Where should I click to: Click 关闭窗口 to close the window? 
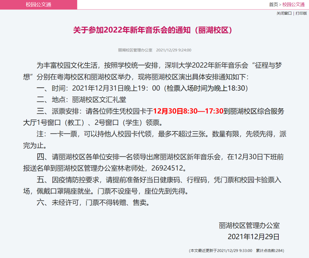coord(284,13)
